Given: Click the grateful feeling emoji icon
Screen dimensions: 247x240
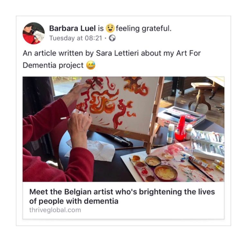Looking at the screenshot, I should [x=110, y=28].
